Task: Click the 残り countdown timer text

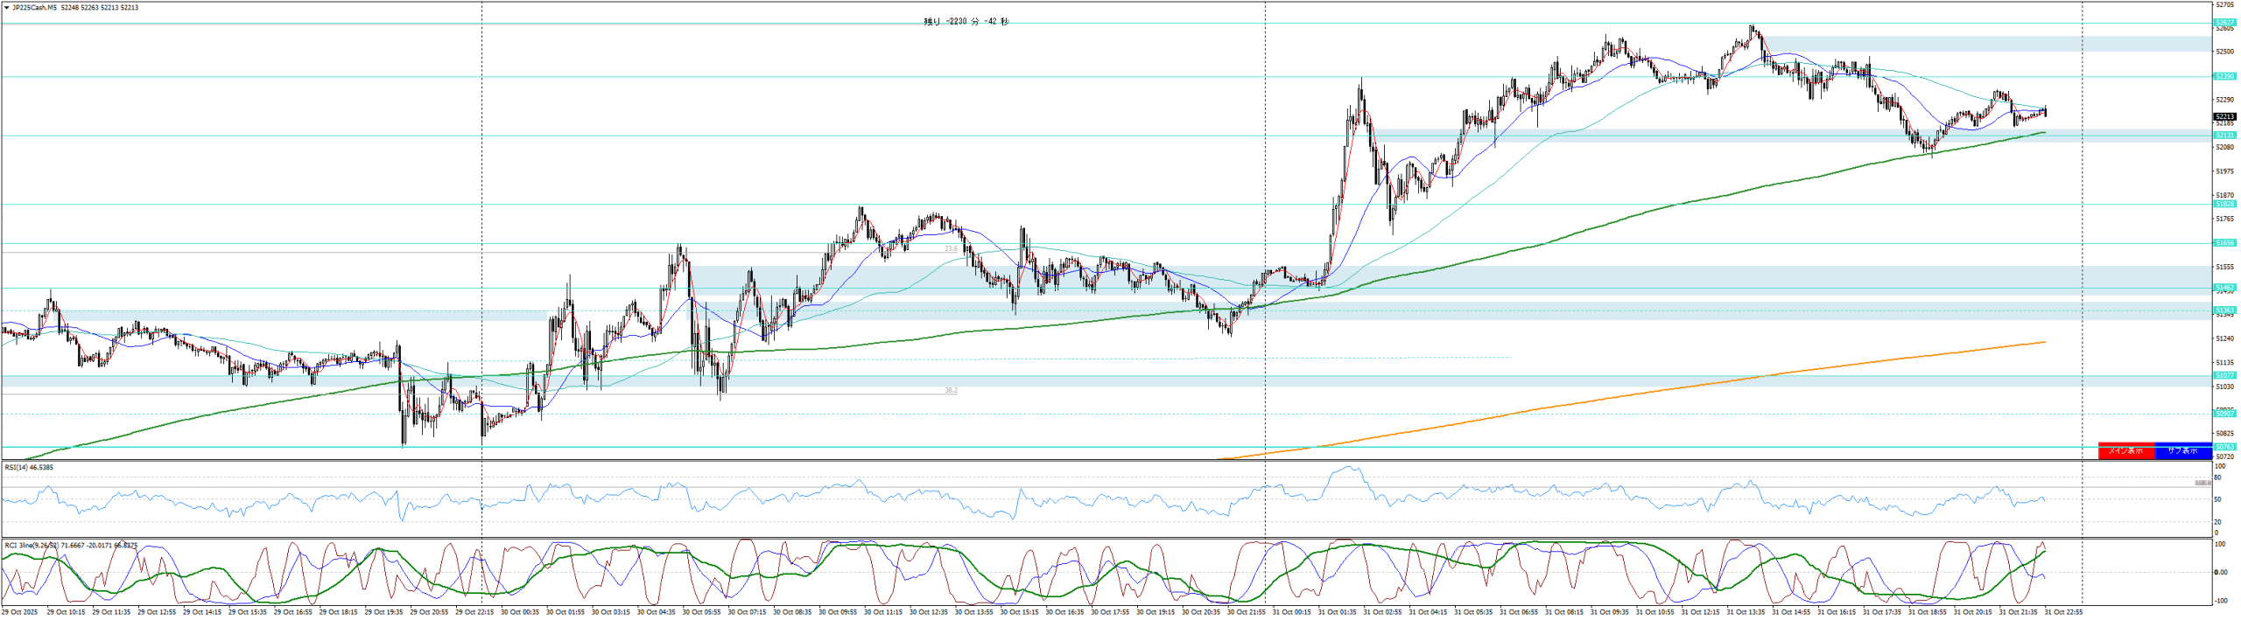Action: [x=966, y=22]
